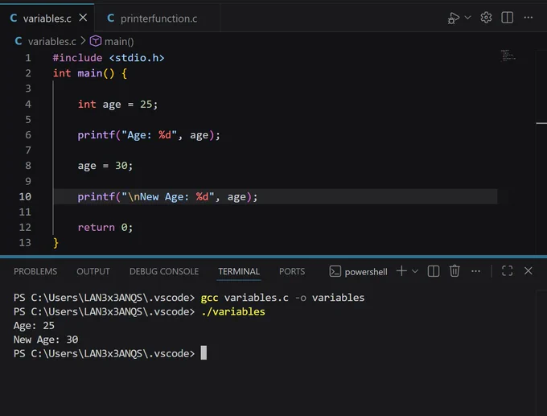Kill terminal using the trash icon

[x=454, y=271]
